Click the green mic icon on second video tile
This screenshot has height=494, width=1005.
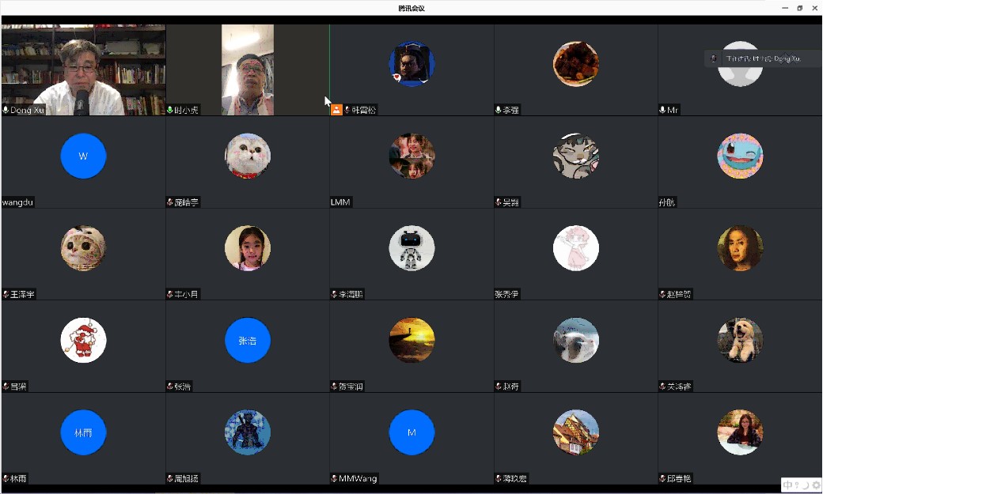point(170,110)
